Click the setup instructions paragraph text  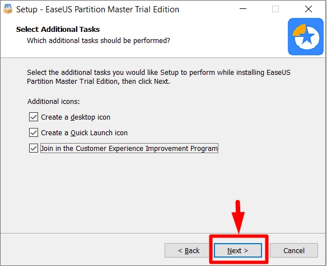[158, 77]
